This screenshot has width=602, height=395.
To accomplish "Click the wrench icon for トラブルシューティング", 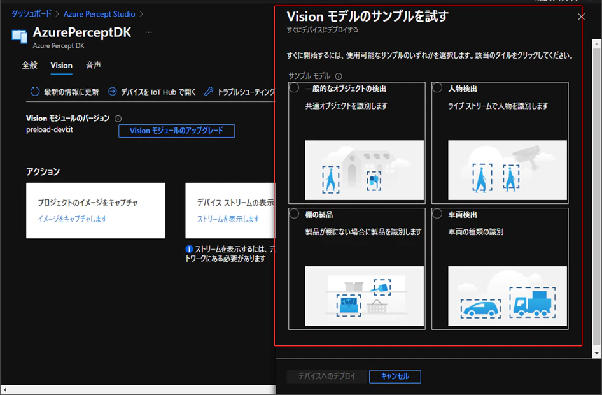I will tap(209, 92).
